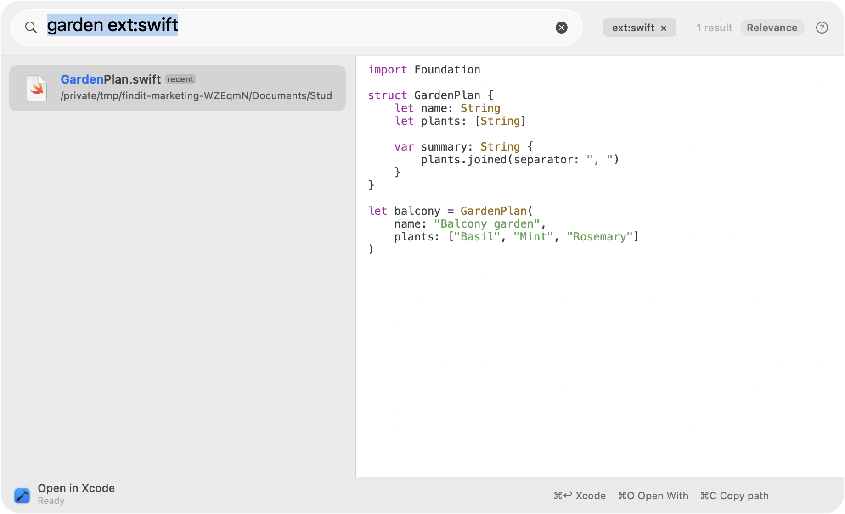Viewport: 845px width, 514px height.
Task: Click the let plants: [String] line
Action: click(460, 121)
